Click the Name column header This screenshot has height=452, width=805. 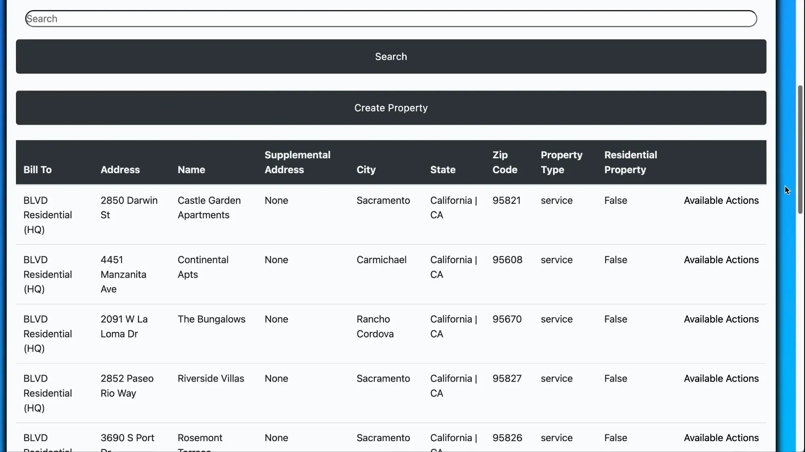[x=191, y=169]
